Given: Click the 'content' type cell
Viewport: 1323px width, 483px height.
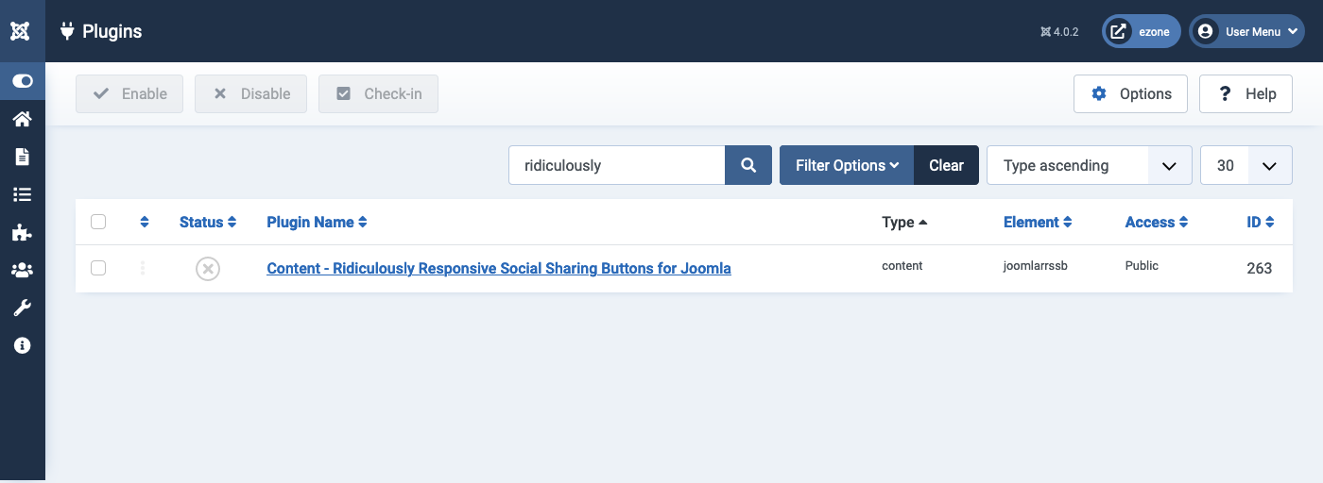Looking at the screenshot, I should [x=902, y=266].
